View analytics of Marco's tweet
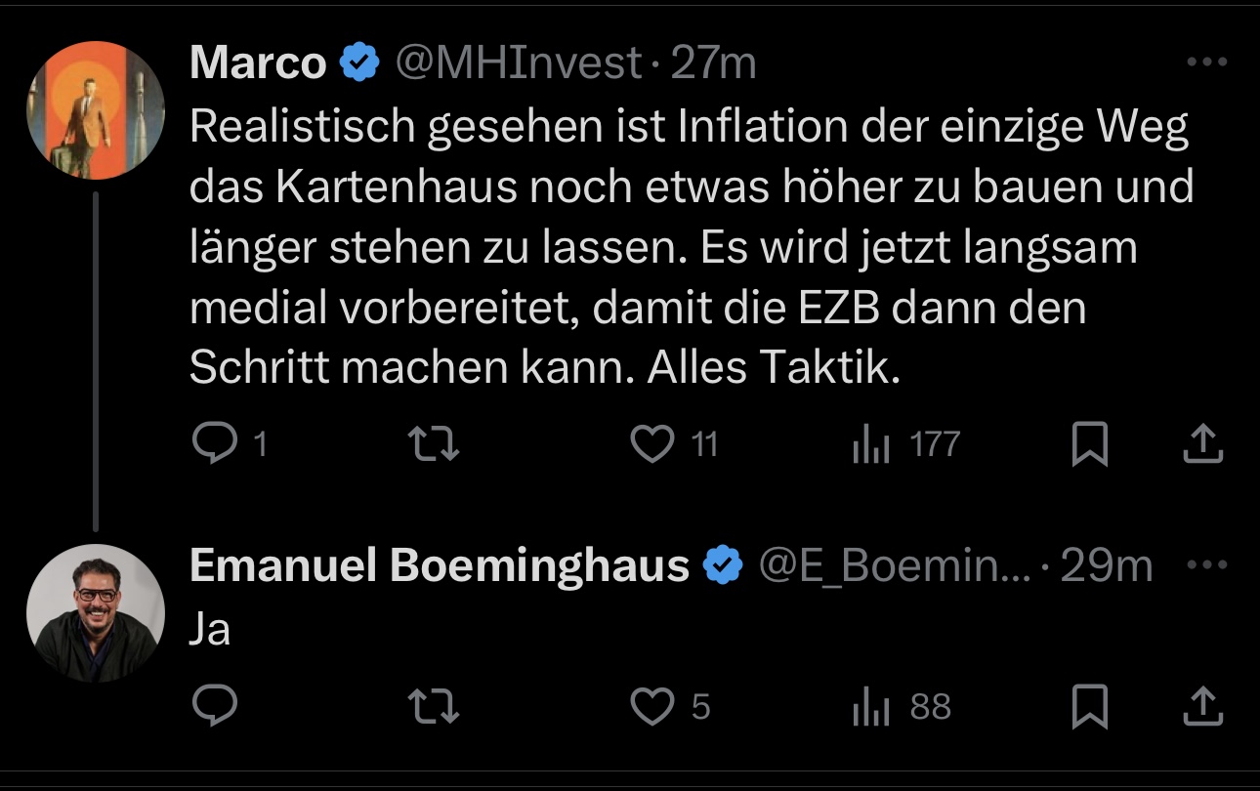Screen dimensions: 1260x791 [x=870, y=445]
